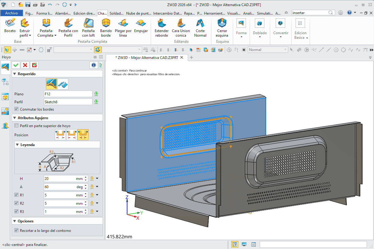The width and height of the screenshot is (374, 249).
Task: Click the apply-and-repeat checkbox icon in Hoyo panel
Action: [x=34, y=65]
